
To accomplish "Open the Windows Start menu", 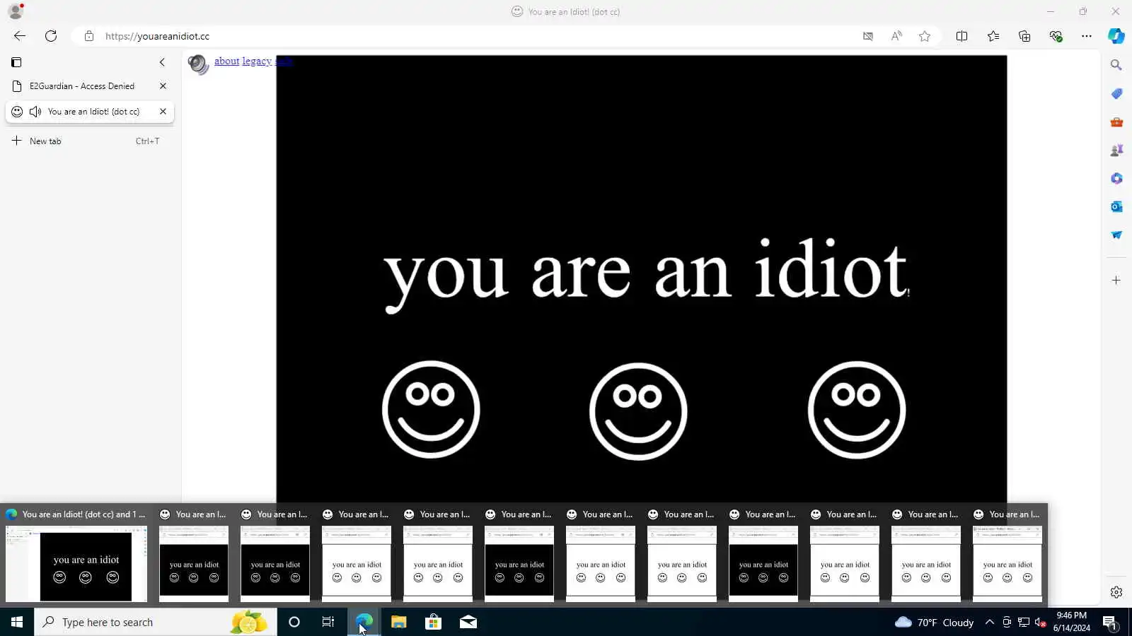I will 17,622.
